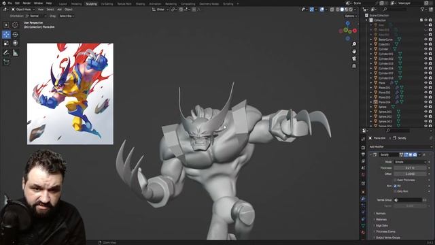Select the Annotate pencil tool
The width and height of the screenshot is (435, 245).
[6, 53]
